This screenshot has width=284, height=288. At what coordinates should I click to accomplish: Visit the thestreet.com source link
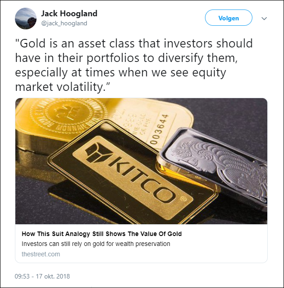pyautogui.click(x=41, y=254)
